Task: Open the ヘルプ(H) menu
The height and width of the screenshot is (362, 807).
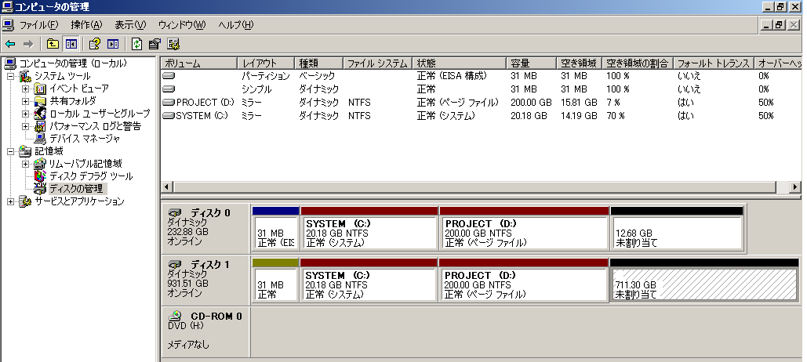Action: point(235,25)
